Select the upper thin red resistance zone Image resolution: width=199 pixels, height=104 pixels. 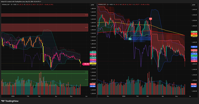pyautogui.click(x=44, y=15)
